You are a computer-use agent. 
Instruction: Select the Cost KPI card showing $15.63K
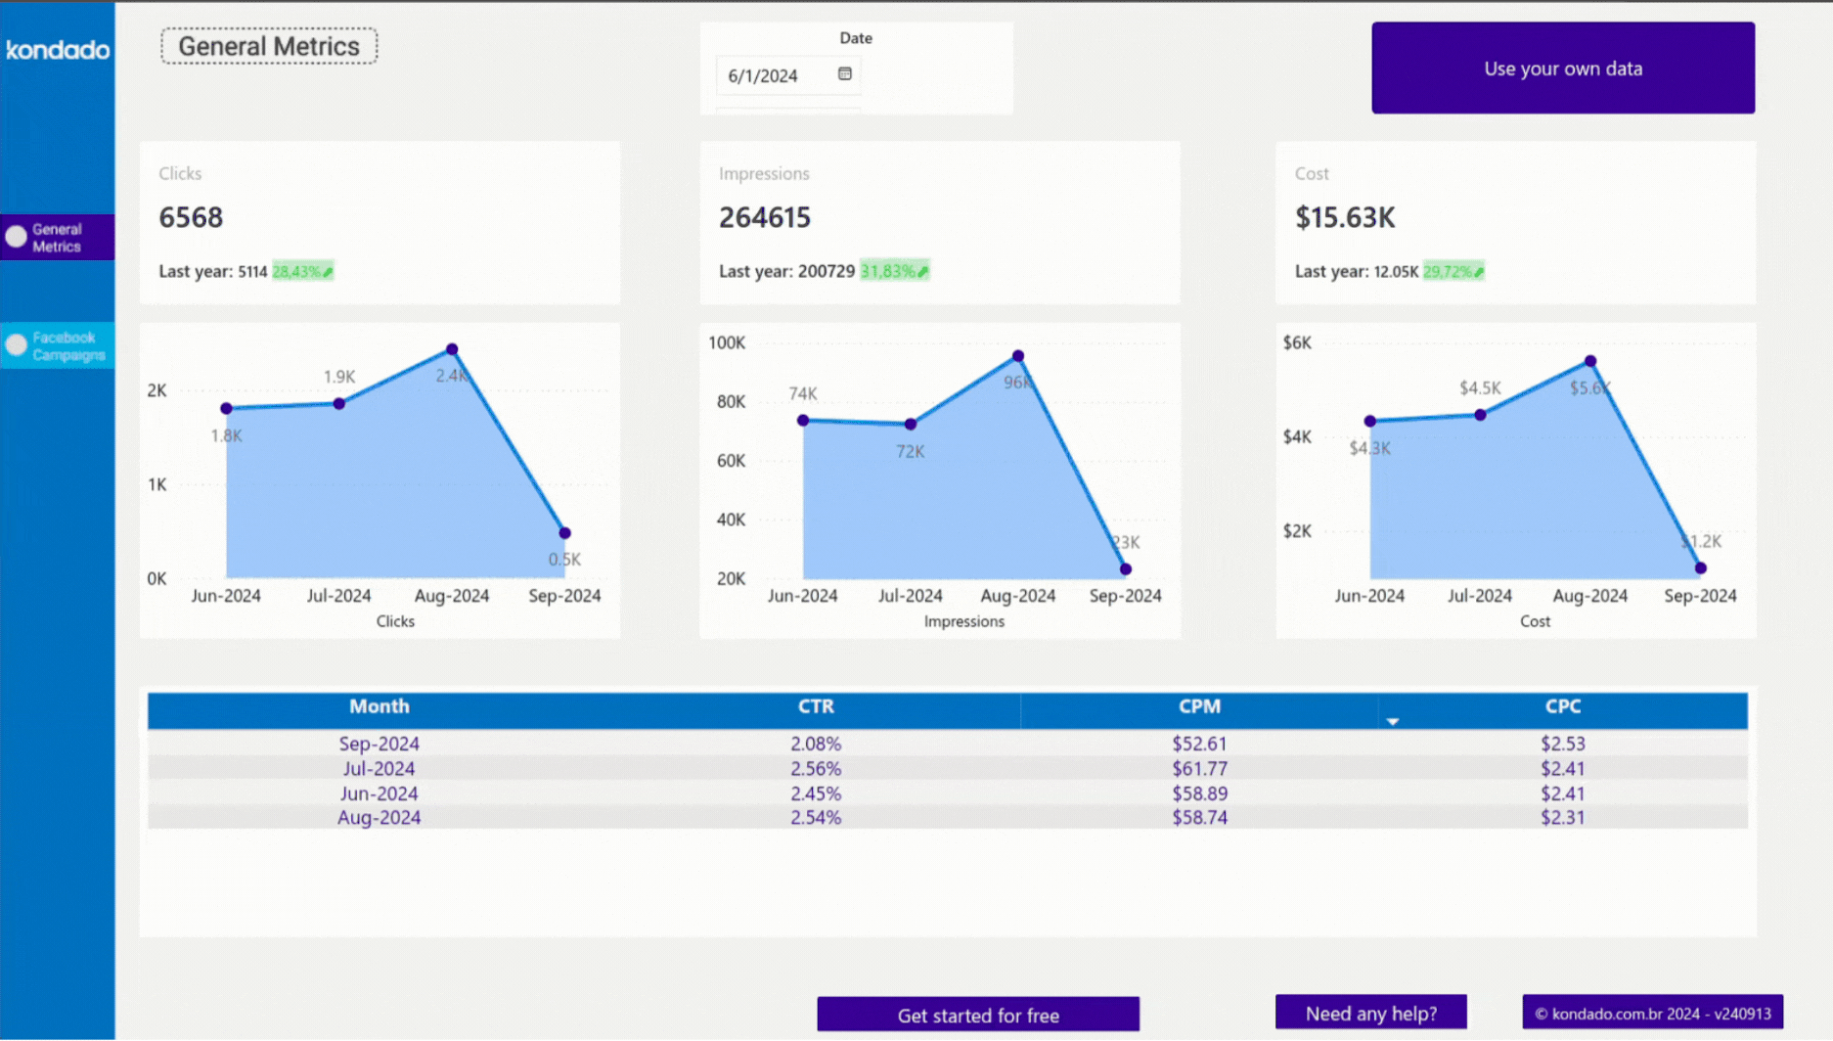click(x=1514, y=222)
